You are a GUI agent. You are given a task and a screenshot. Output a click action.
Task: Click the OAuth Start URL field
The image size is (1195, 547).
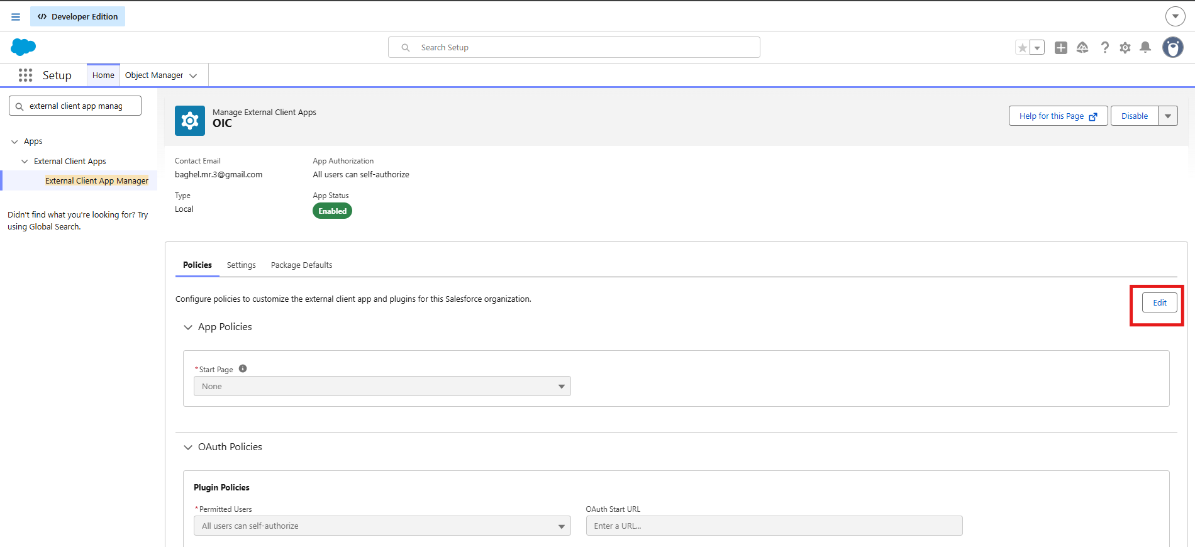[774, 526]
